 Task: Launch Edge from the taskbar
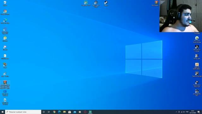click(59, 112)
